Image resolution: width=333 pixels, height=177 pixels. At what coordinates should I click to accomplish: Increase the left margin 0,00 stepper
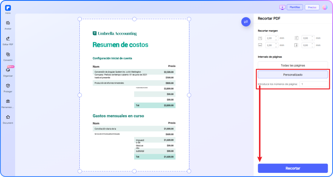(x=313, y=37)
